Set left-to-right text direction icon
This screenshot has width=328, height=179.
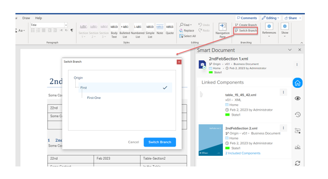61,30
